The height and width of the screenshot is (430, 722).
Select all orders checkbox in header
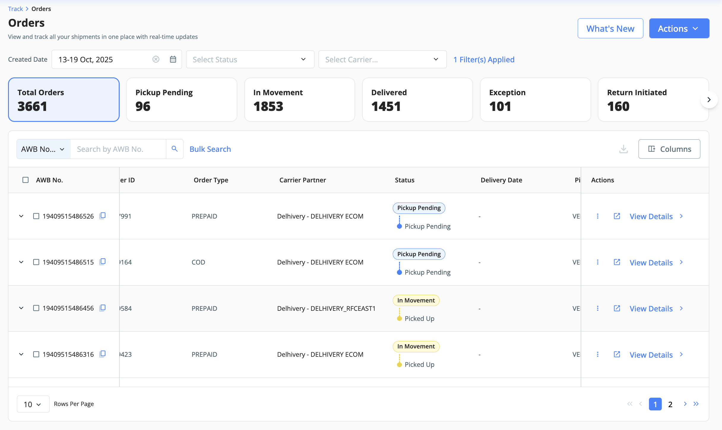point(26,180)
